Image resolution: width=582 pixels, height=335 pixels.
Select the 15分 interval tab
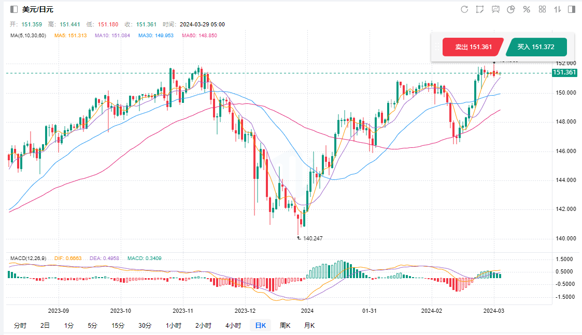pos(118,326)
